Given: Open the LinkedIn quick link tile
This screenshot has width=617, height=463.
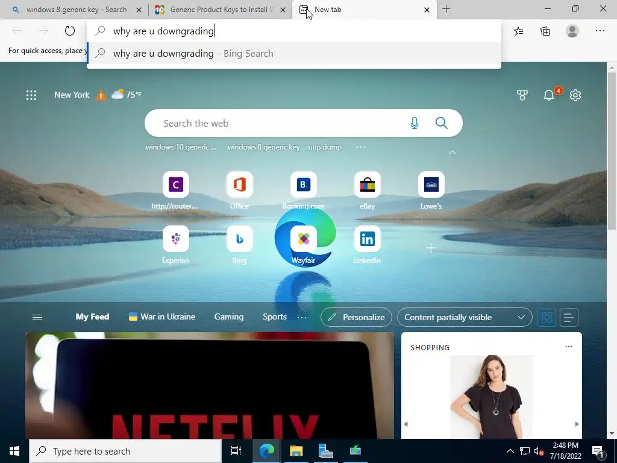Looking at the screenshot, I should click(367, 245).
